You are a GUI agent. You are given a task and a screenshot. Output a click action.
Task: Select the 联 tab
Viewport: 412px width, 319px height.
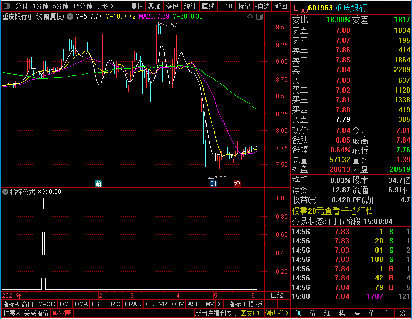point(357,313)
